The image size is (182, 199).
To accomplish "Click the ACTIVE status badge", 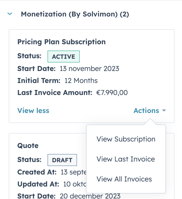I will tap(63, 56).
